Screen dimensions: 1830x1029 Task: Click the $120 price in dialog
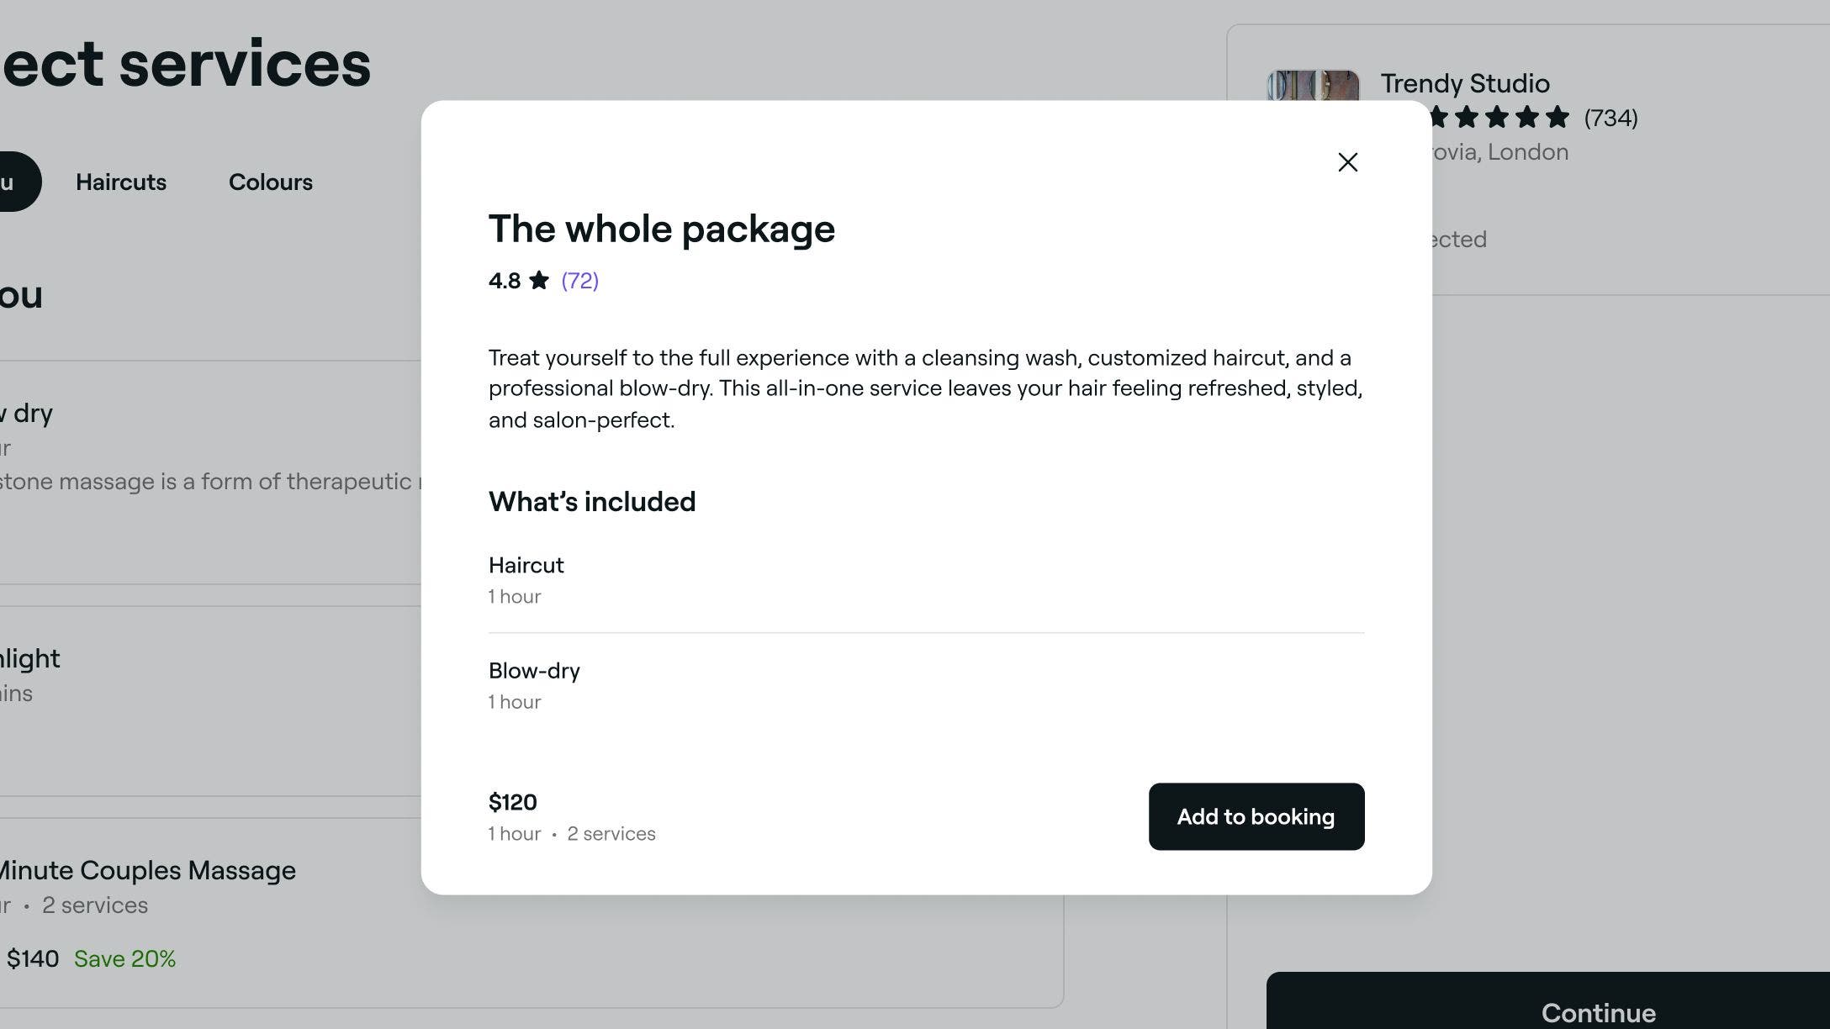[512, 802]
